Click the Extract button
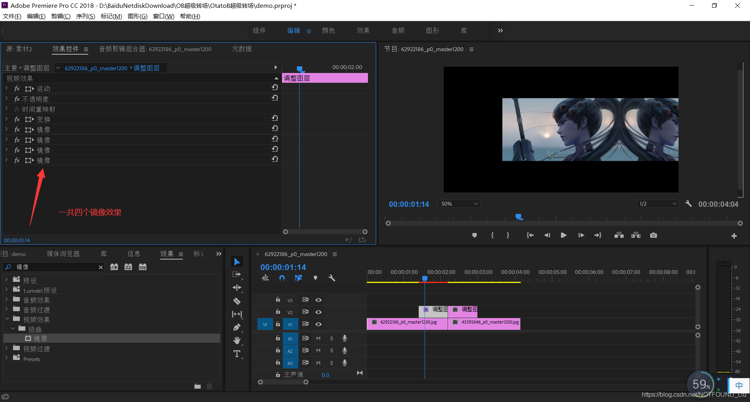 click(x=636, y=235)
